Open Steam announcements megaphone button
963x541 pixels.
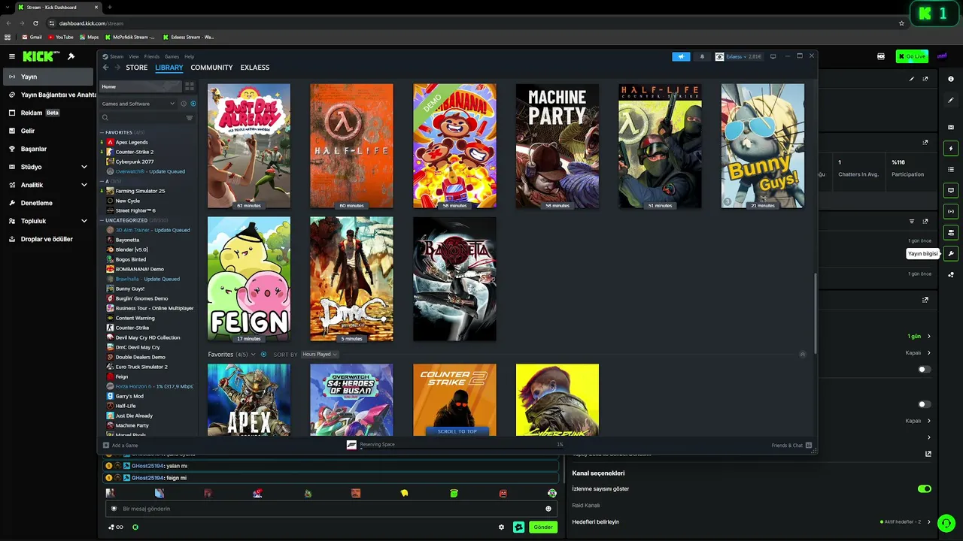pos(681,56)
